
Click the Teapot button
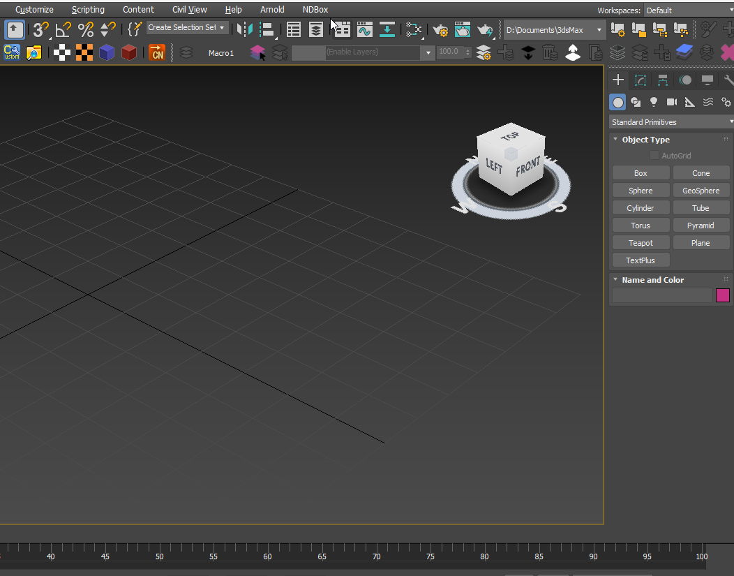coord(641,243)
